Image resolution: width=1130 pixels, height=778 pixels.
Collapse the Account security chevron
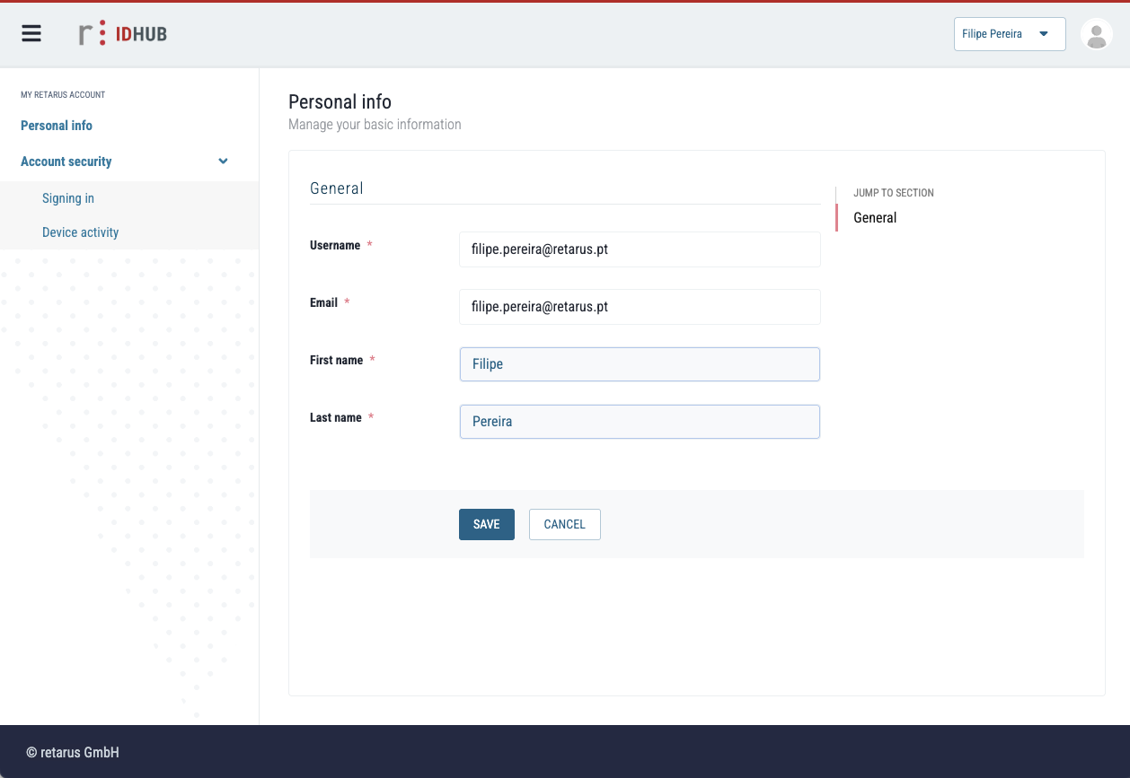tap(223, 162)
